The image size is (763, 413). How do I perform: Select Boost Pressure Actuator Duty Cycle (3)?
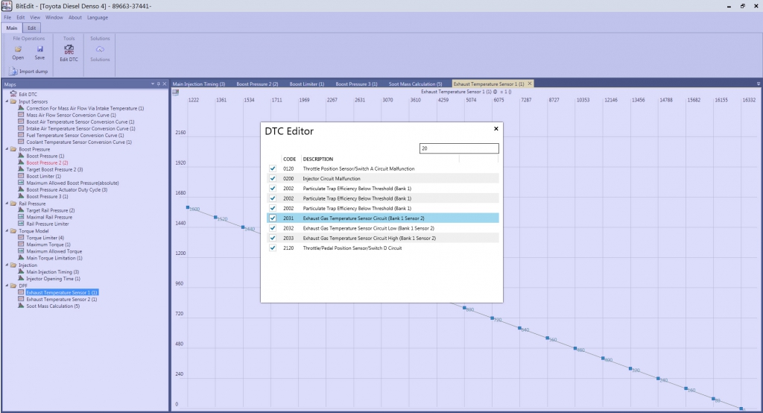pos(66,189)
